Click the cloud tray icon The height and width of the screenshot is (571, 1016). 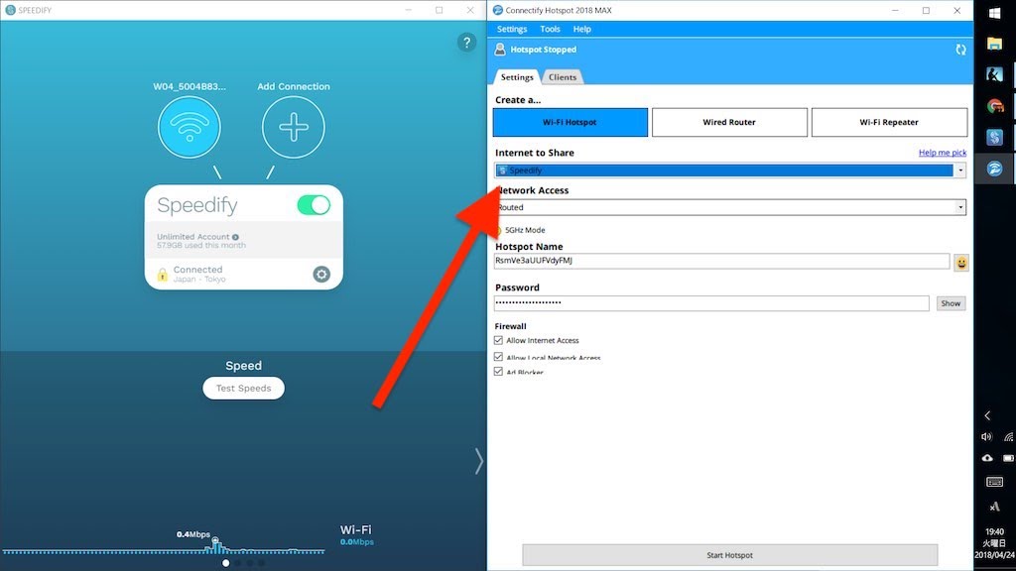(x=987, y=458)
